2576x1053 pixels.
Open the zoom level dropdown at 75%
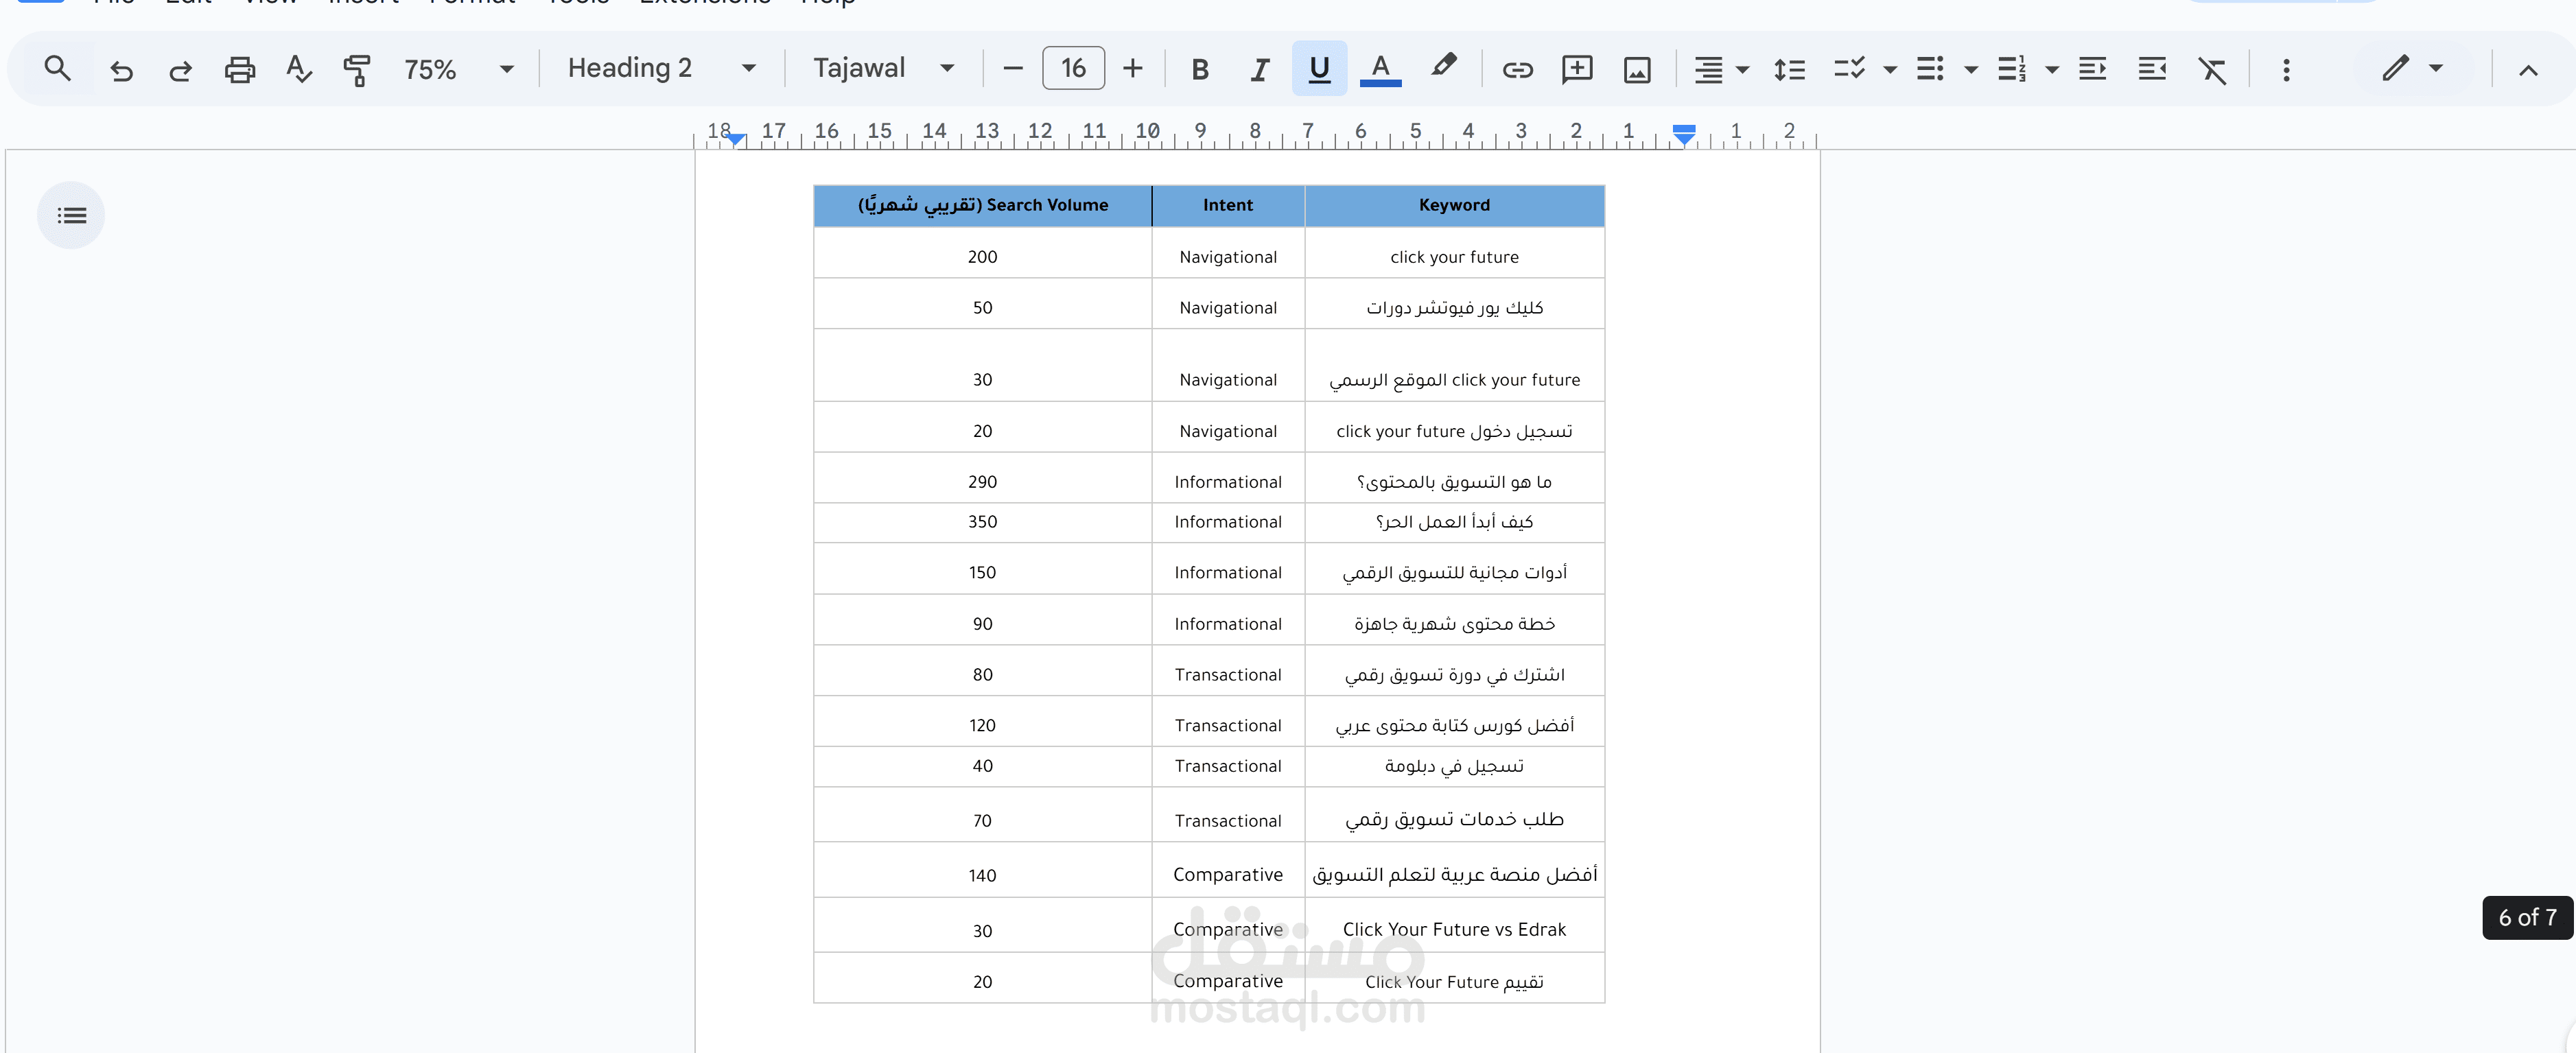[459, 69]
